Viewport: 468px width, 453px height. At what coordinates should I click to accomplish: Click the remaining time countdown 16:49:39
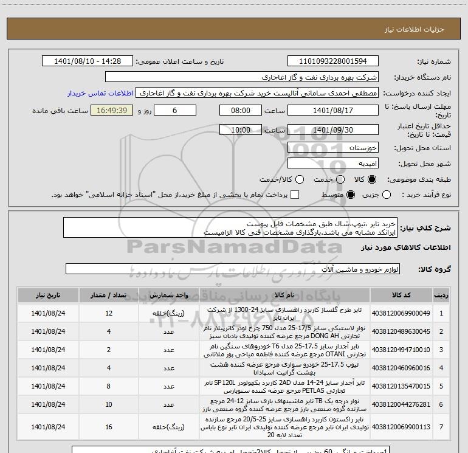click(112, 110)
